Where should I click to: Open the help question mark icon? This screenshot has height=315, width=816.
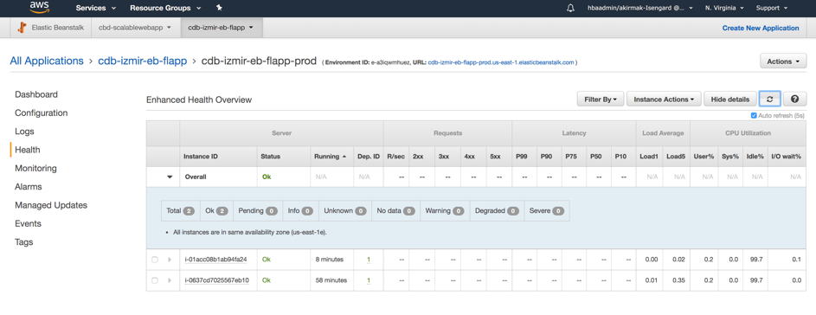click(x=794, y=99)
